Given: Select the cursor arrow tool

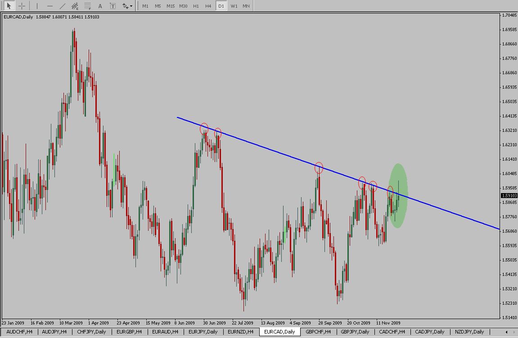Looking at the screenshot, I should pyautogui.click(x=9, y=6).
